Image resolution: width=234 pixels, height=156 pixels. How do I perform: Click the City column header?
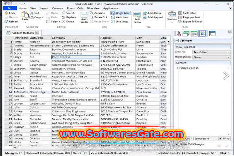pyautogui.click(x=148, y=38)
